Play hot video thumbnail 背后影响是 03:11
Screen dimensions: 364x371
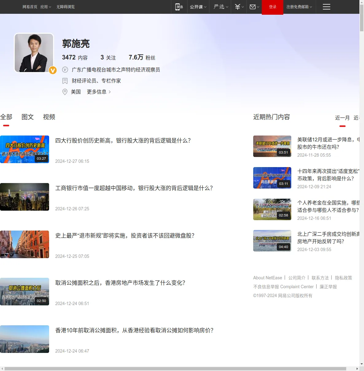(272, 178)
